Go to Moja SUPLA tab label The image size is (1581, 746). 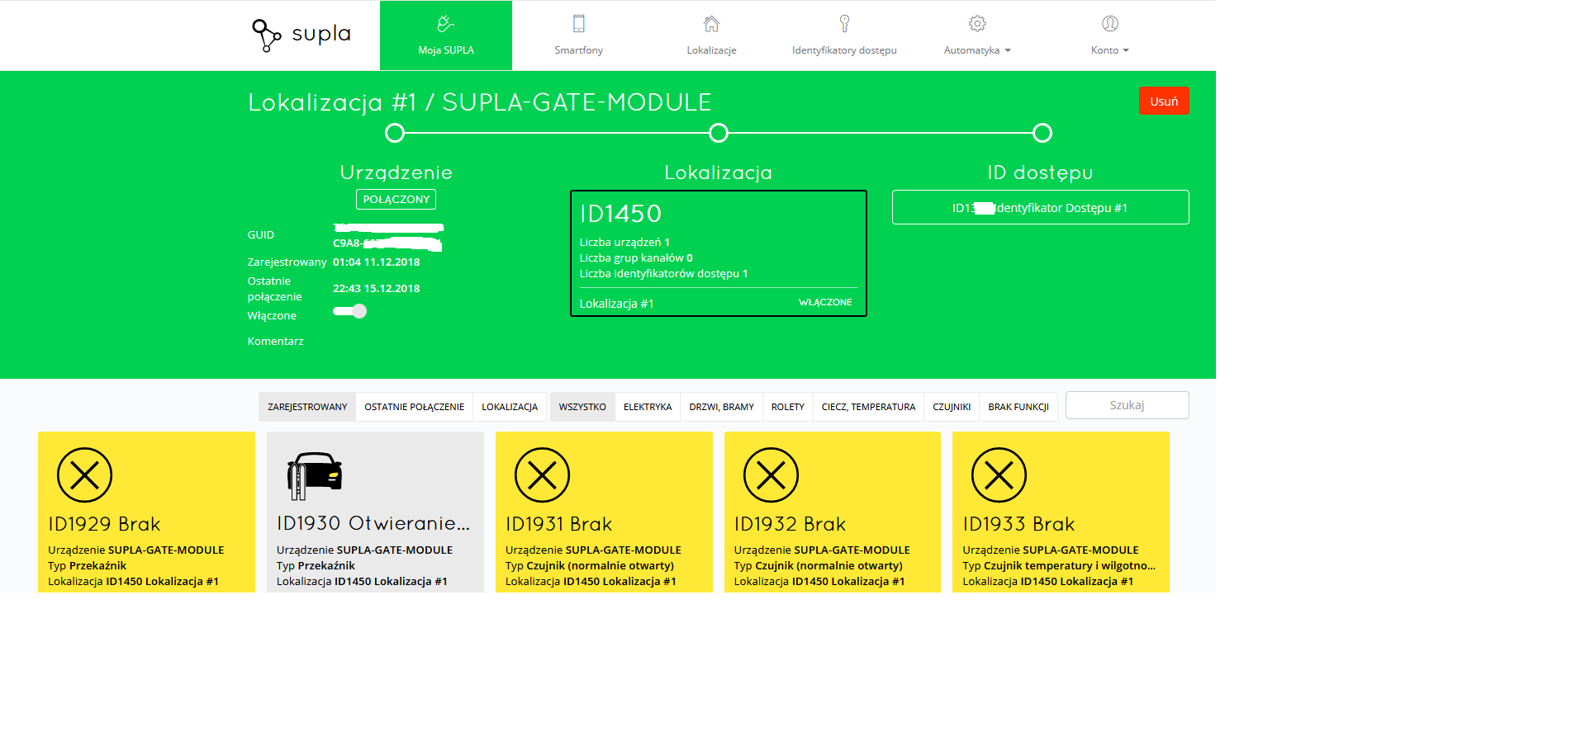[446, 50]
